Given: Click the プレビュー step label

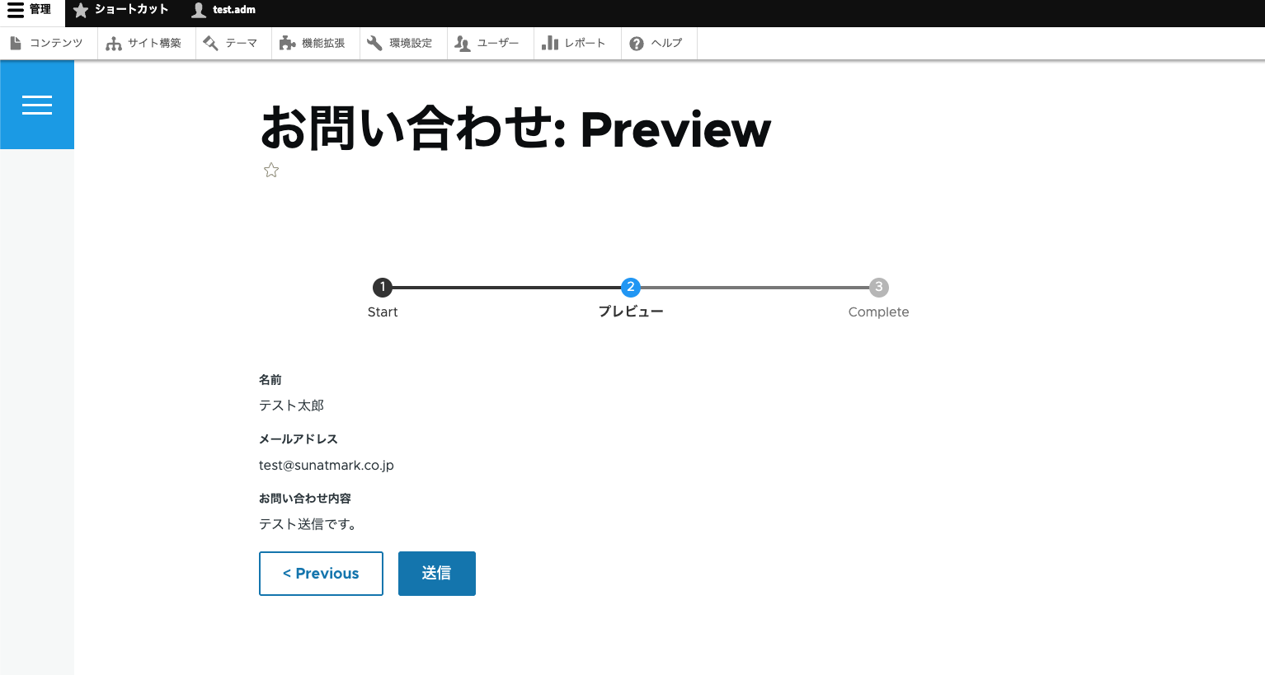Looking at the screenshot, I should 631,312.
